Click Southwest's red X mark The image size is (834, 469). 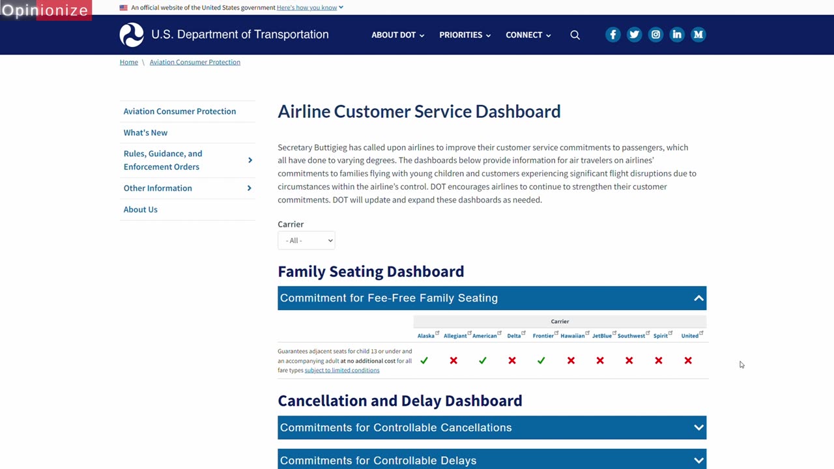pos(629,360)
